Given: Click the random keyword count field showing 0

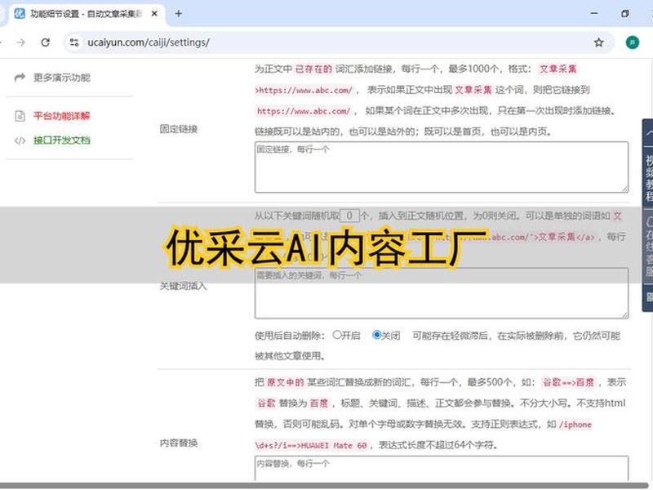Looking at the screenshot, I should (x=349, y=216).
